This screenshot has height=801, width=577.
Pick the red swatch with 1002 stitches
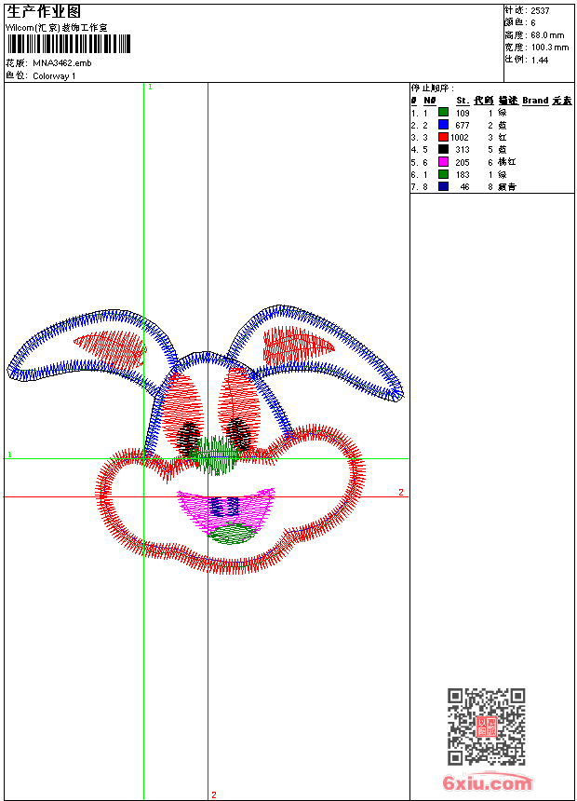pyautogui.click(x=443, y=137)
